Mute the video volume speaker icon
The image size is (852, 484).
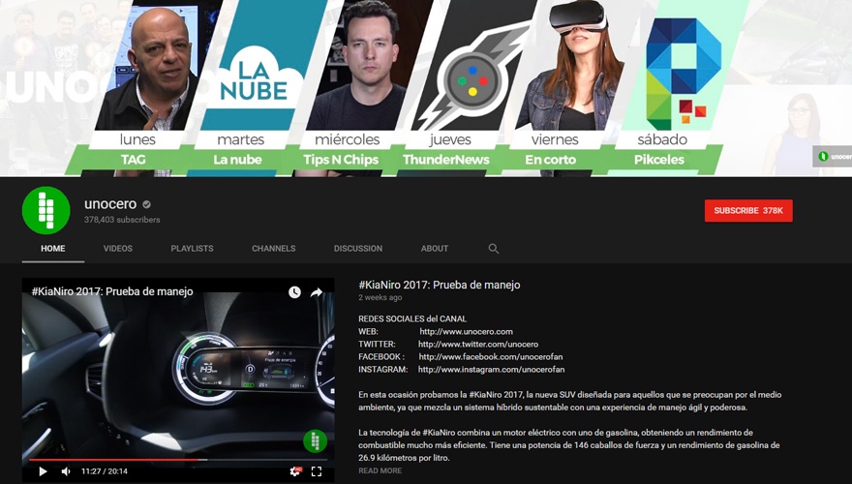coord(66,471)
